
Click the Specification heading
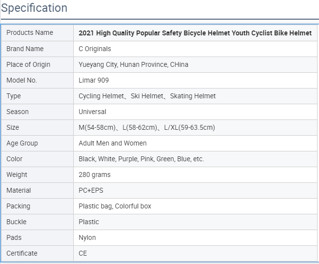34,8
